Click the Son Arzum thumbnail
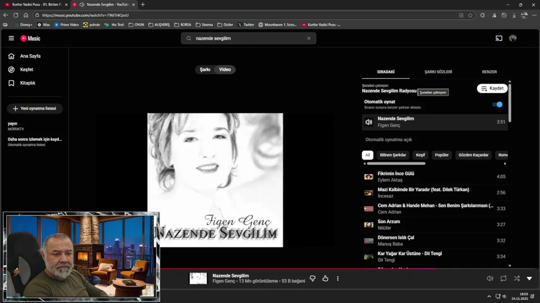 tap(369, 225)
